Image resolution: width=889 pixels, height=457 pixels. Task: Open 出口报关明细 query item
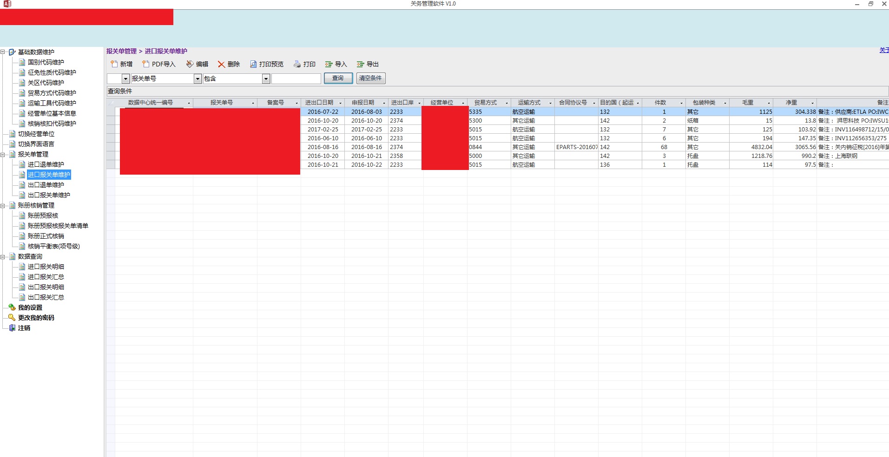click(46, 287)
